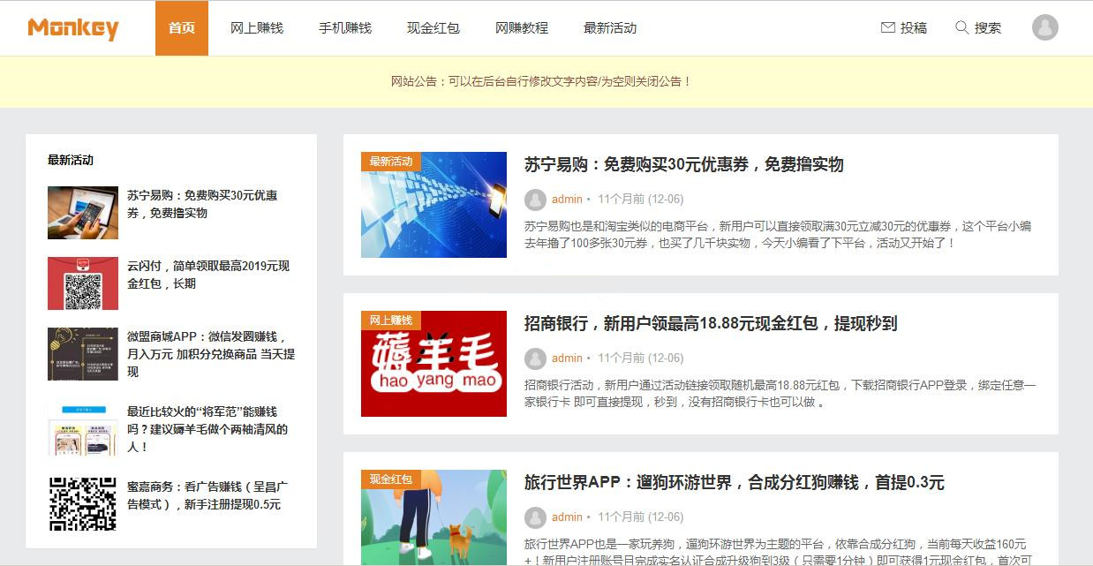
Task: Click admin author link on 旅行世界APP article
Action: coord(567,517)
